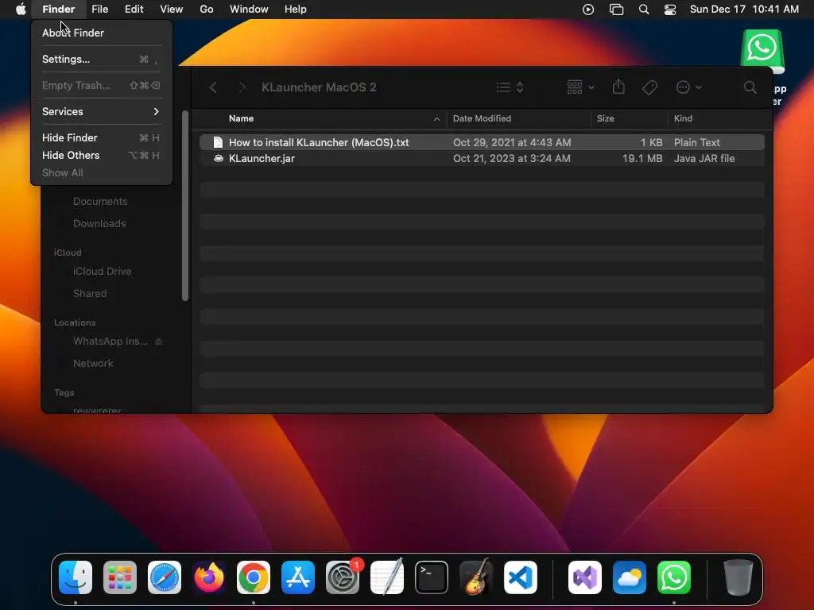Click the KLauncher.jar Java icon
The image size is (814, 610).
219,159
